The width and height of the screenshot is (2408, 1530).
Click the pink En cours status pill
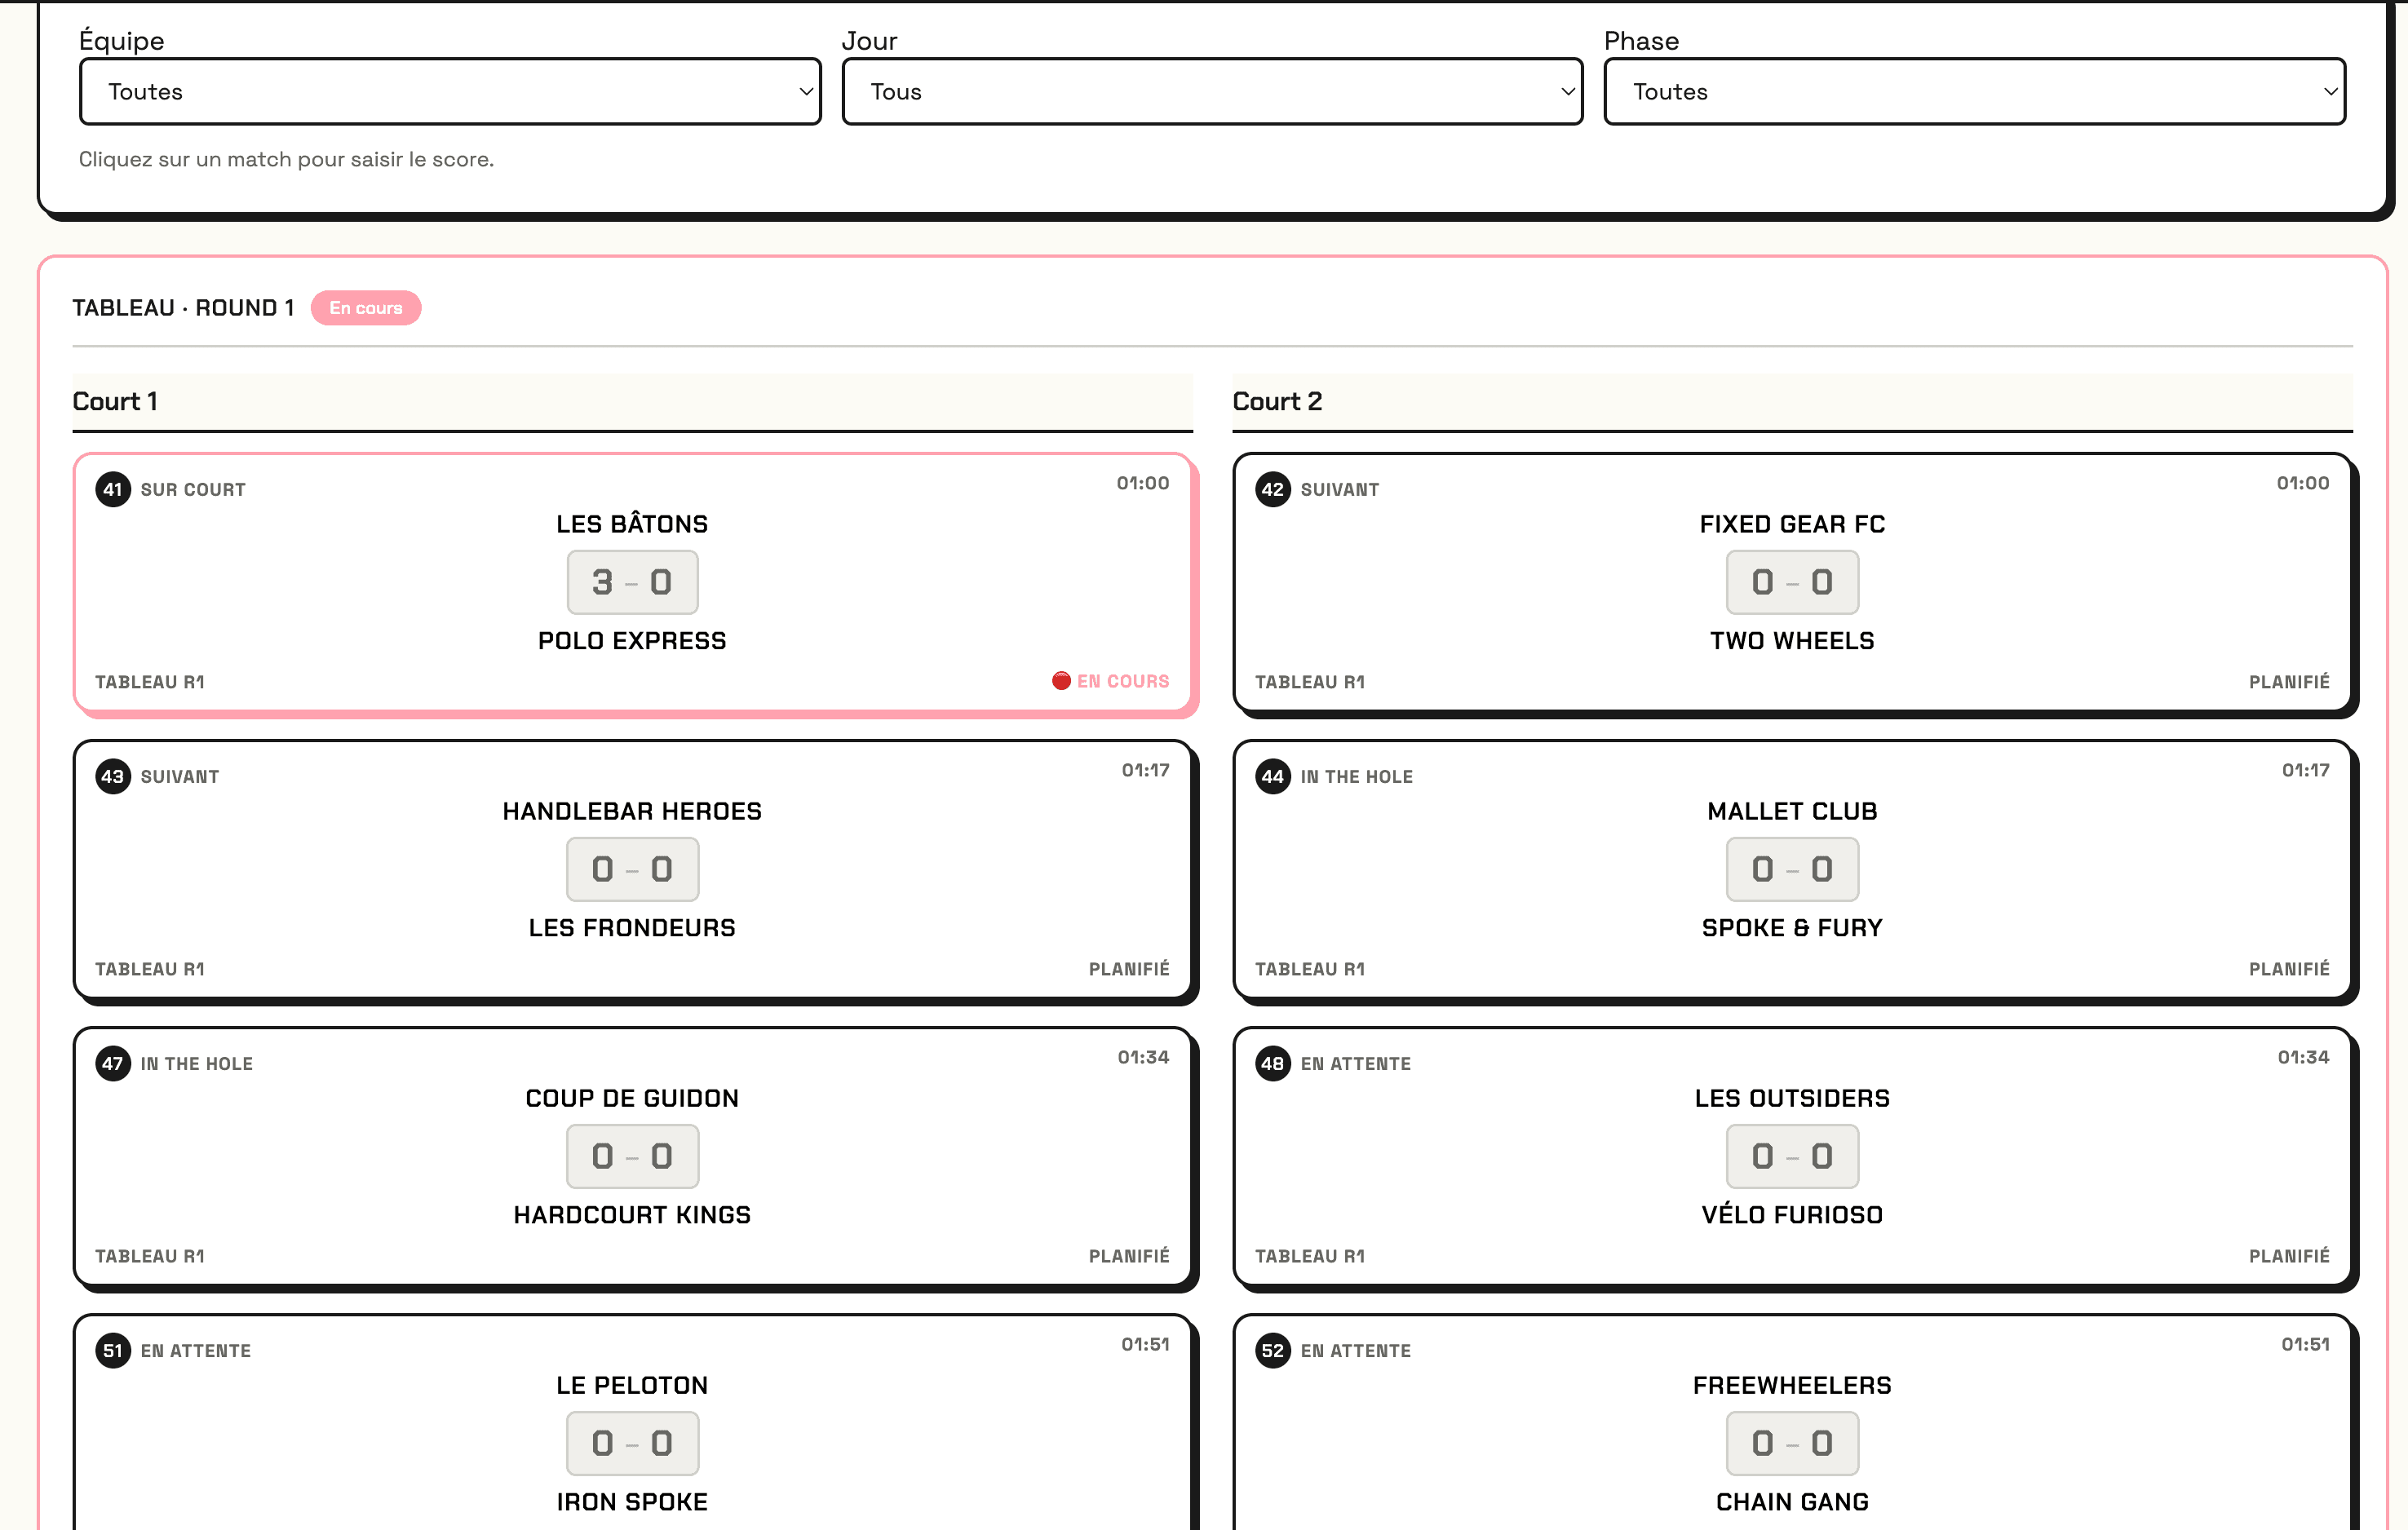tap(366, 307)
